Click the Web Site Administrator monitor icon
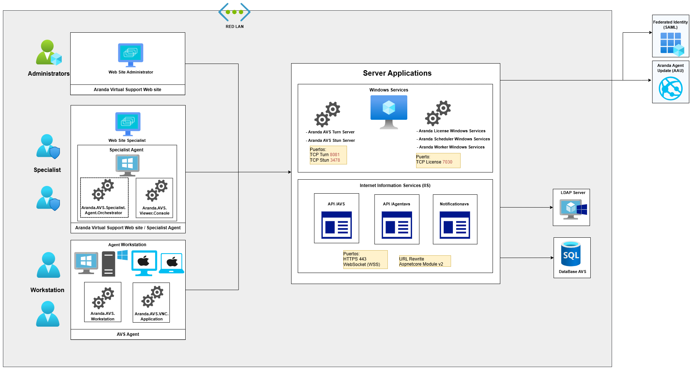This screenshot has height=370, width=694. click(130, 55)
